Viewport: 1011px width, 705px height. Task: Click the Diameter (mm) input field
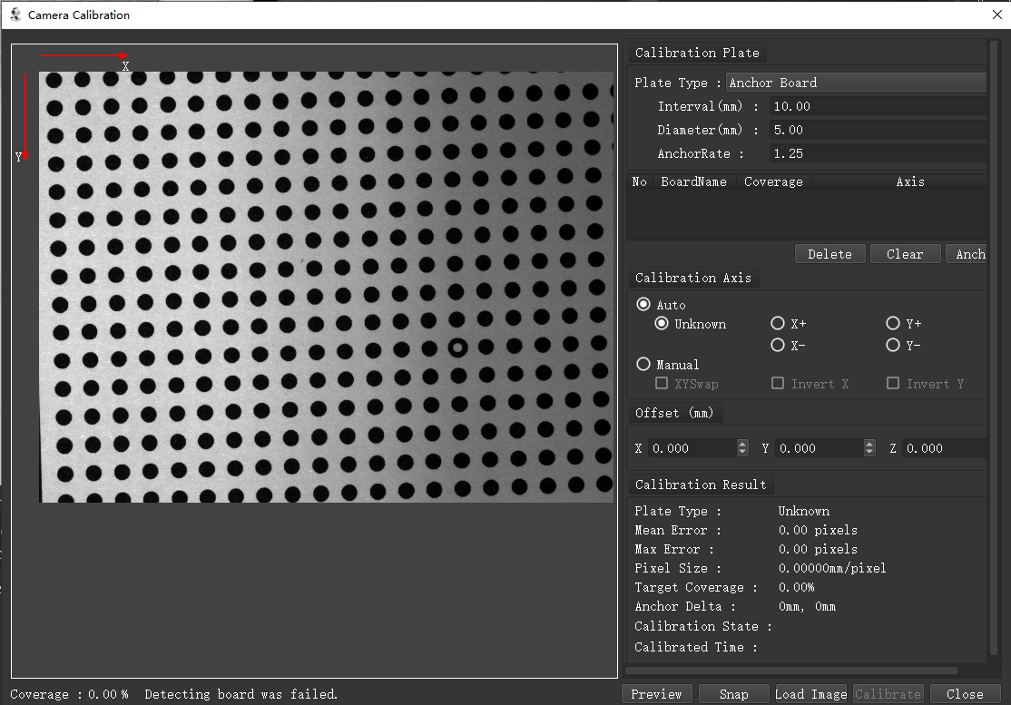tap(876, 130)
